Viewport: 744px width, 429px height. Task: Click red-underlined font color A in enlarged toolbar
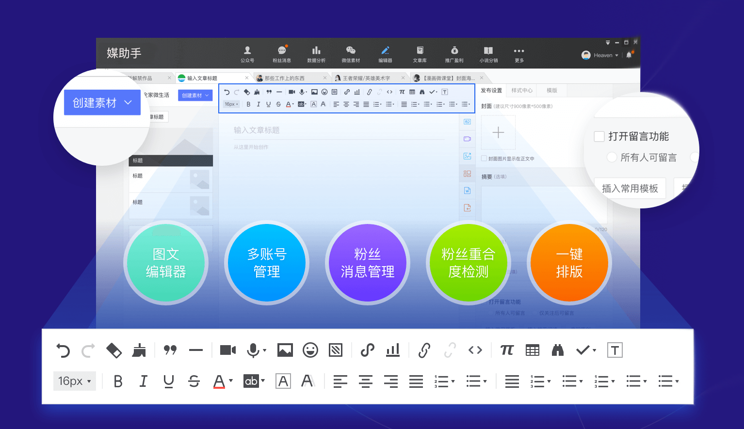pos(219,381)
